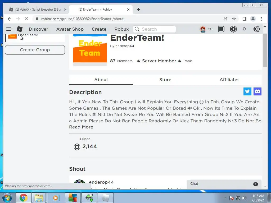
Task: Close the YoinkX Script Executor tab
Action: tap(65, 10)
